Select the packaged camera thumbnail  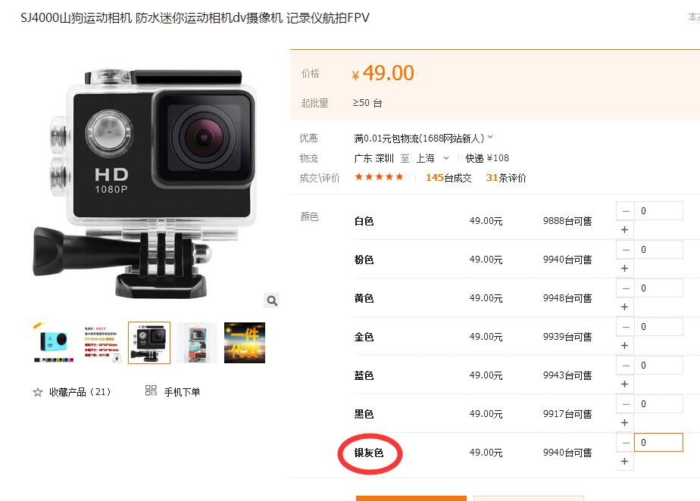(197, 343)
